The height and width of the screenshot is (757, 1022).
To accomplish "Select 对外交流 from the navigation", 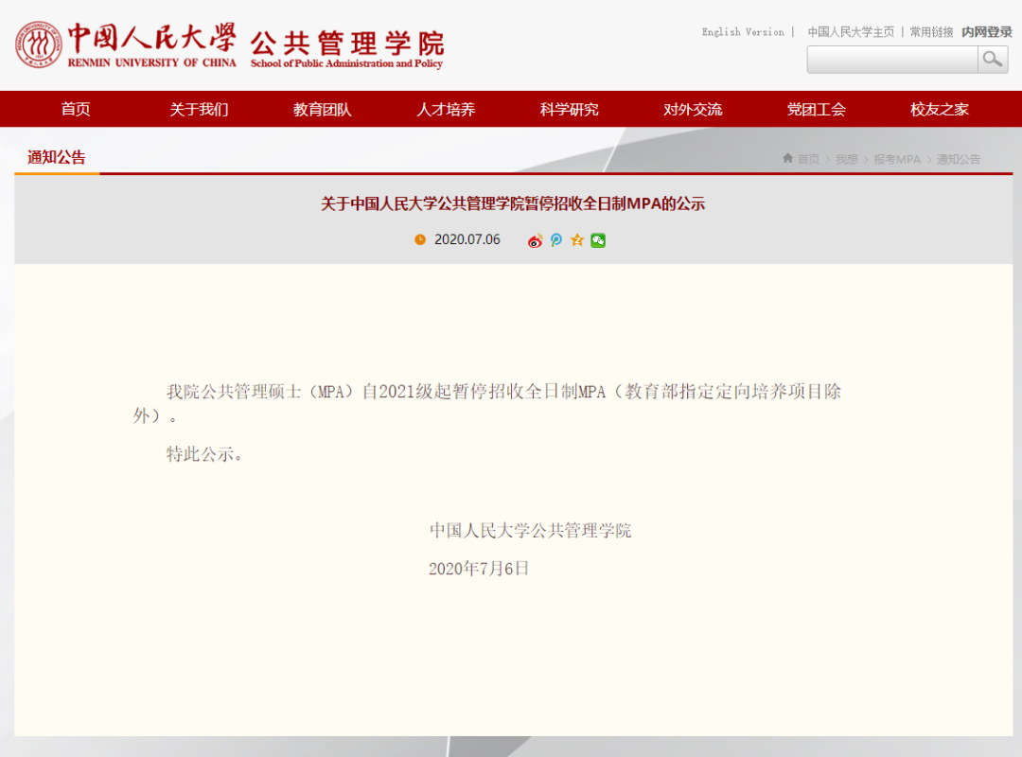I will pyautogui.click(x=692, y=109).
